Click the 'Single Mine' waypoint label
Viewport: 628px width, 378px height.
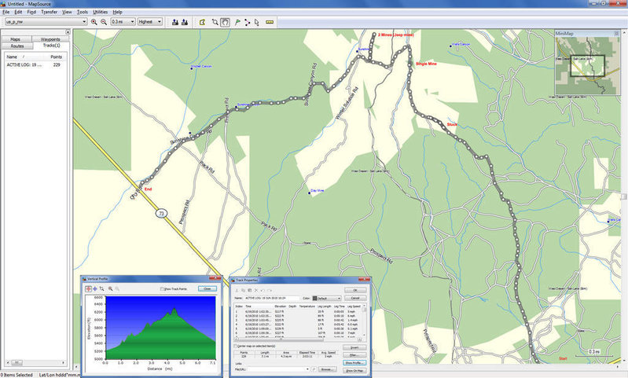coord(426,64)
